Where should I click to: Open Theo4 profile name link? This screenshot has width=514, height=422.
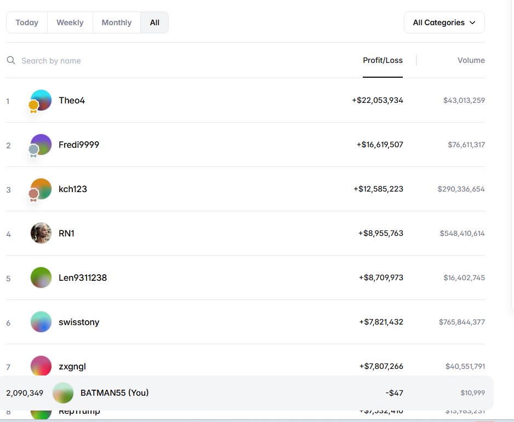72,101
